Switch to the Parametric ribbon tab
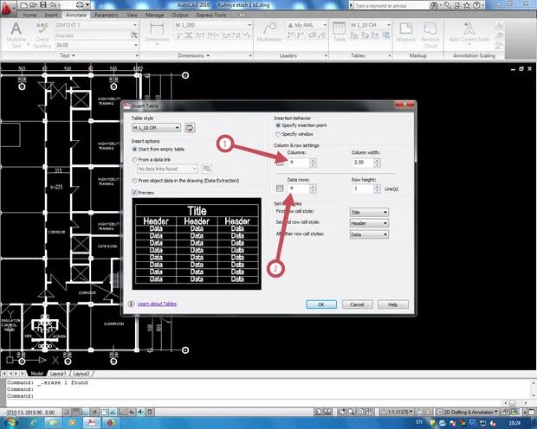Viewport: 537px width, 429px height. (107, 16)
